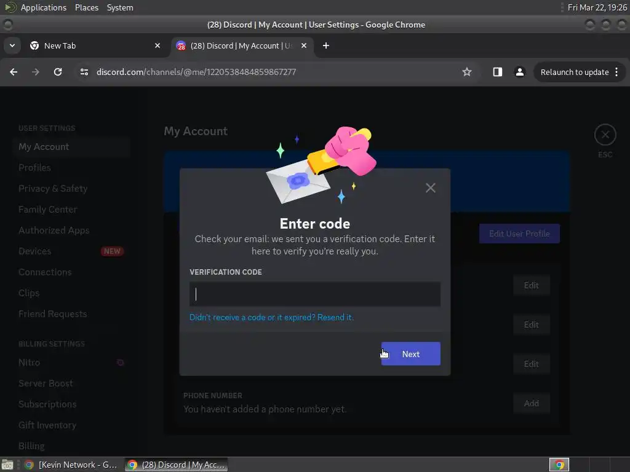Open the Places menu
The height and width of the screenshot is (472, 630).
86,7
